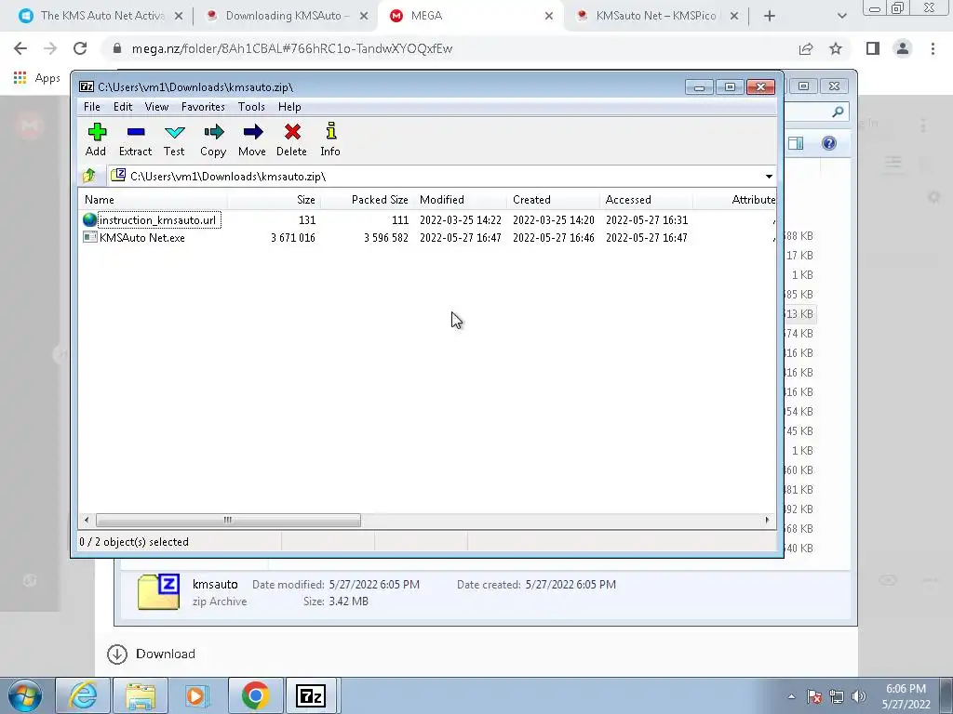Launch Internet Explorer from taskbar
953x714 pixels.
point(82,695)
